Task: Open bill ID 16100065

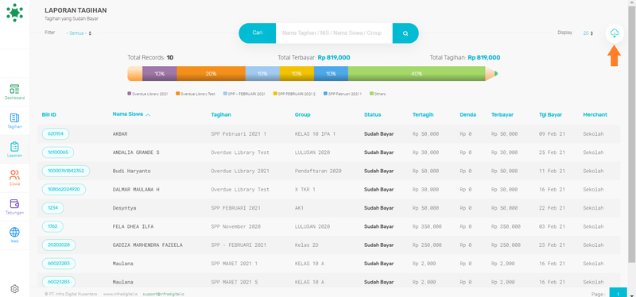Action: coord(57,152)
